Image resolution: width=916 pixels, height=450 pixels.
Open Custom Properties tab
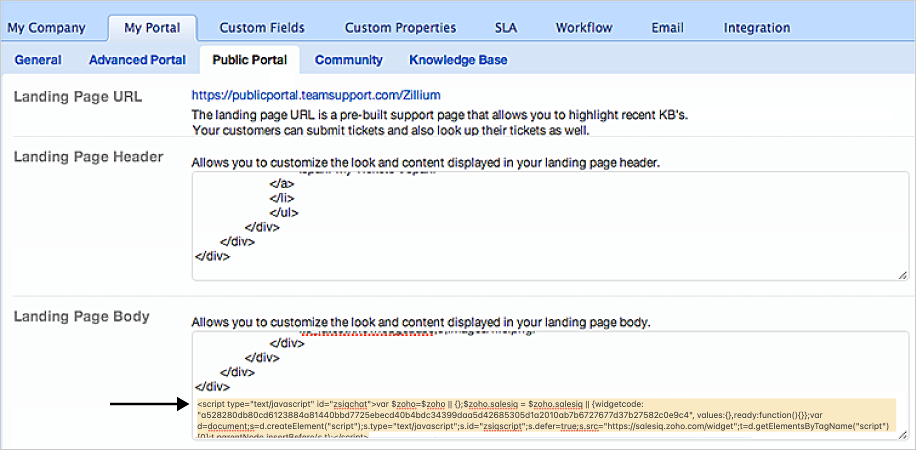click(x=400, y=27)
